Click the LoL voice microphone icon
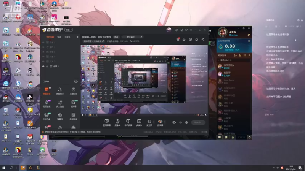This screenshot has height=171, width=305. tap(233, 137)
